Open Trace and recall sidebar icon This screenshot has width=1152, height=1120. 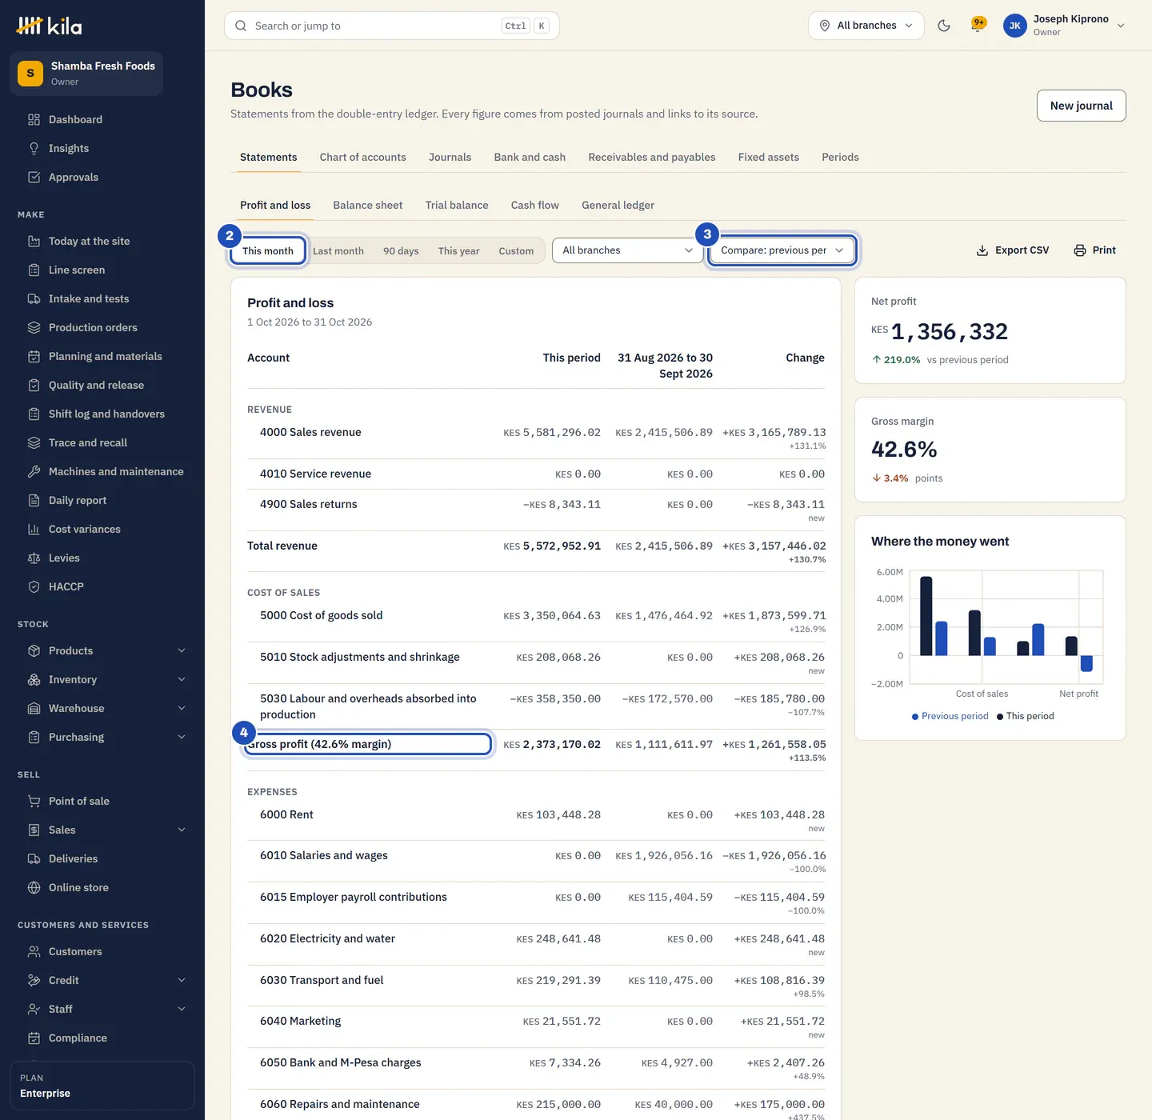coord(34,442)
